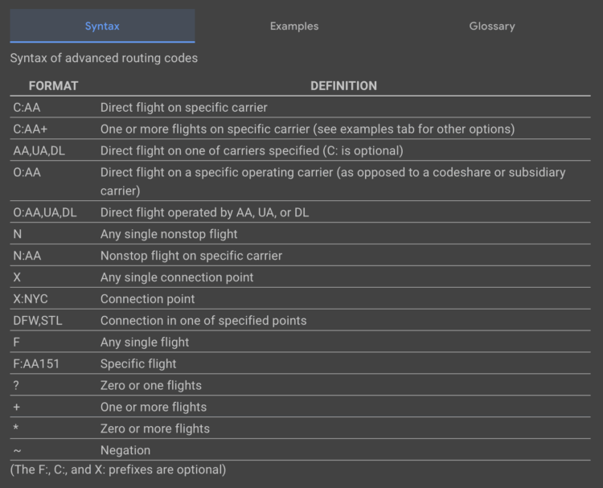This screenshot has height=488, width=603.
Task: Select the 'One or more flights' definition
Action: (x=153, y=407)
